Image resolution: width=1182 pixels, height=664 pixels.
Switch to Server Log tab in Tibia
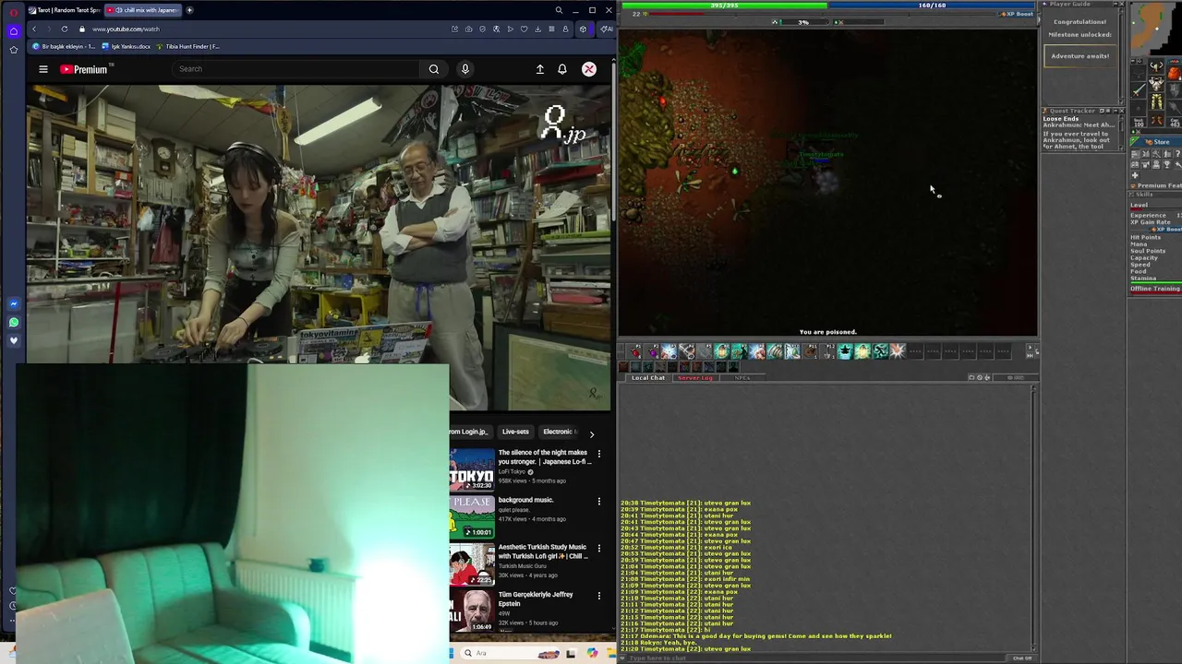pyautogui.click(x=695, y=377)
